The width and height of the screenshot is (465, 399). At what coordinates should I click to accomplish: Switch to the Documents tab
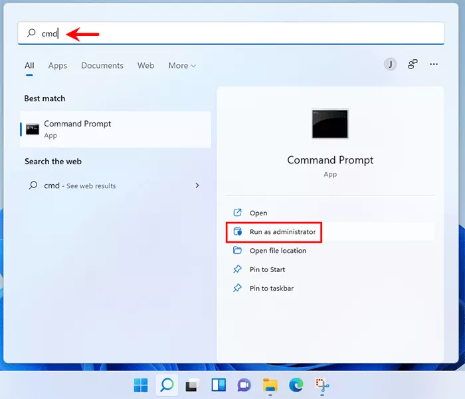[102, 66]
